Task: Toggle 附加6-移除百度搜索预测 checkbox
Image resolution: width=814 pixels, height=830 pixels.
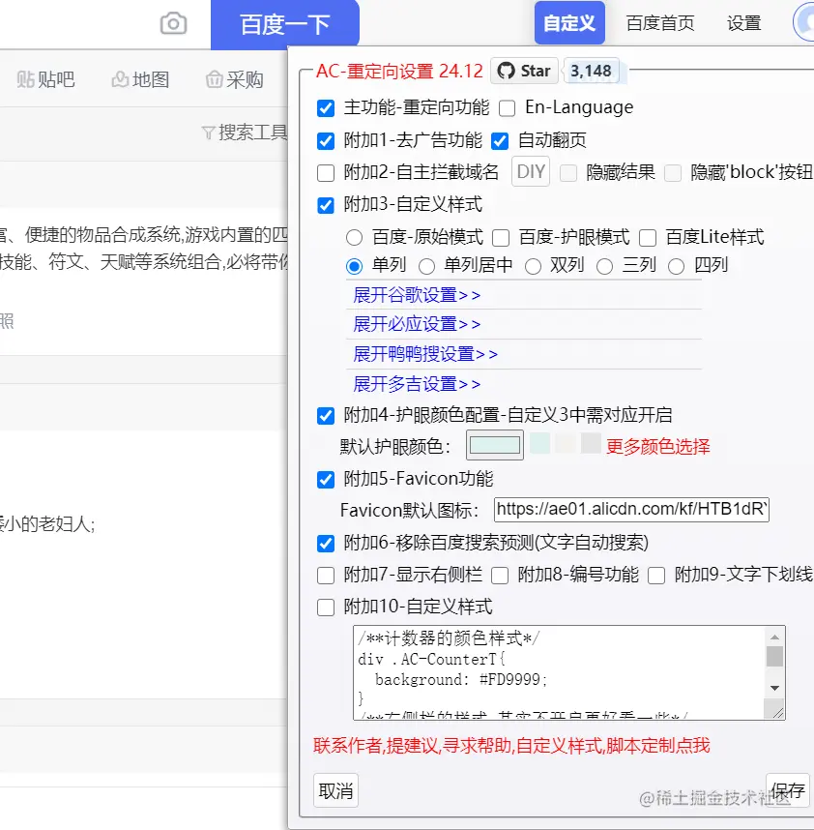Action: (326, 544)
